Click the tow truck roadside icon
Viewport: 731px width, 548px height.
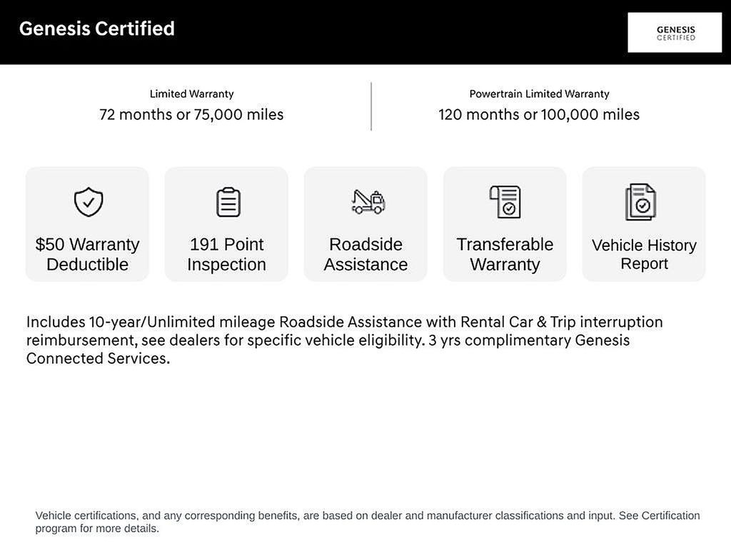tap(368, 202)
